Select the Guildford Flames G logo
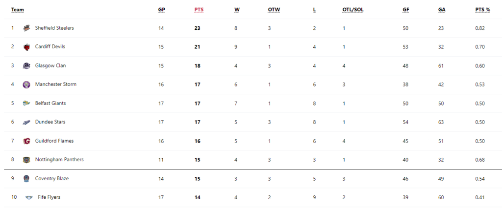Image resolution: width=502 pixels, height=209 pixels. 26,141
